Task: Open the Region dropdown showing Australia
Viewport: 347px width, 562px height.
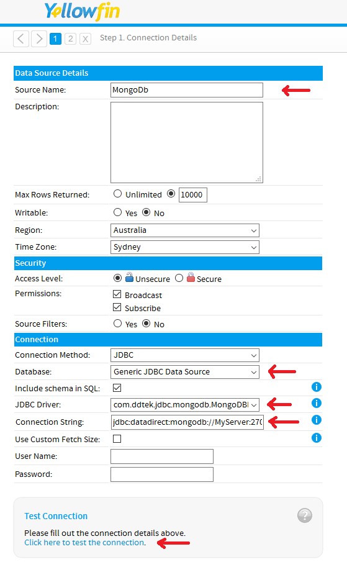Action: point(185,230)
